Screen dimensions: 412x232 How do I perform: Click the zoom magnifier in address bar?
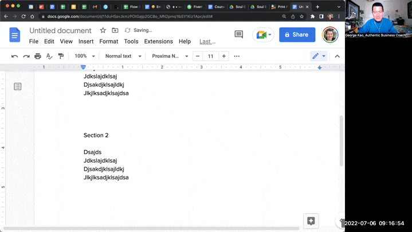coord(284,16)
